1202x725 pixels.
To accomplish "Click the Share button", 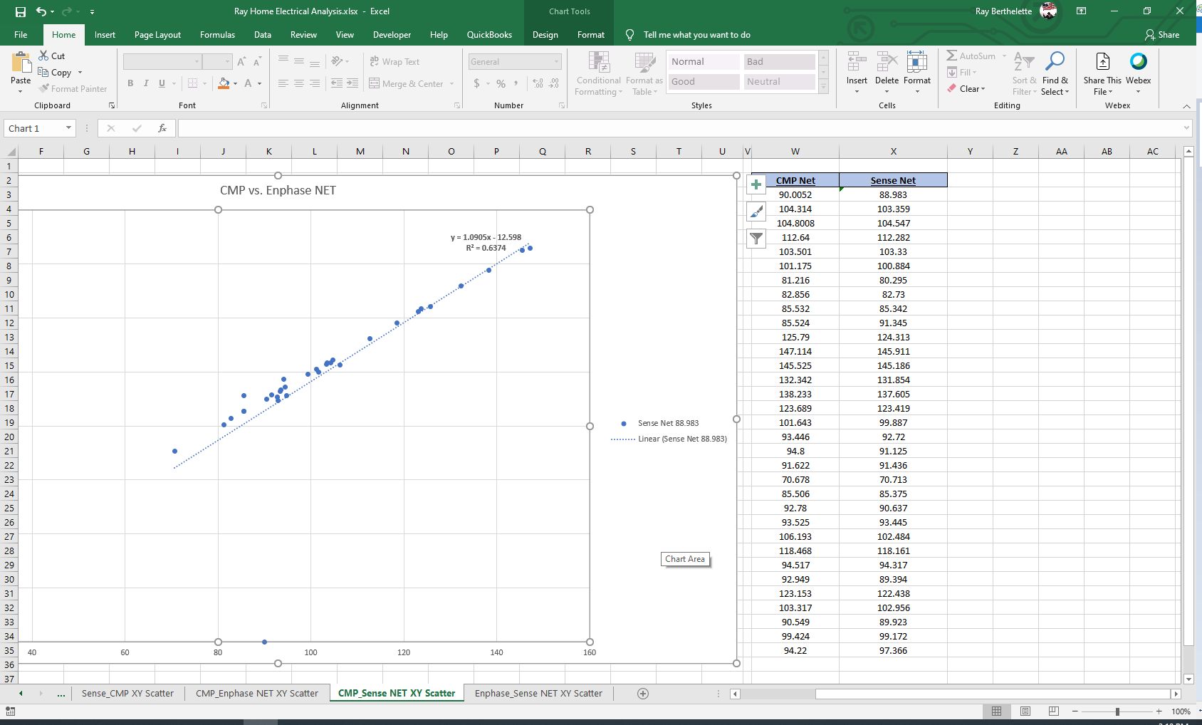I will (1162, 35).
